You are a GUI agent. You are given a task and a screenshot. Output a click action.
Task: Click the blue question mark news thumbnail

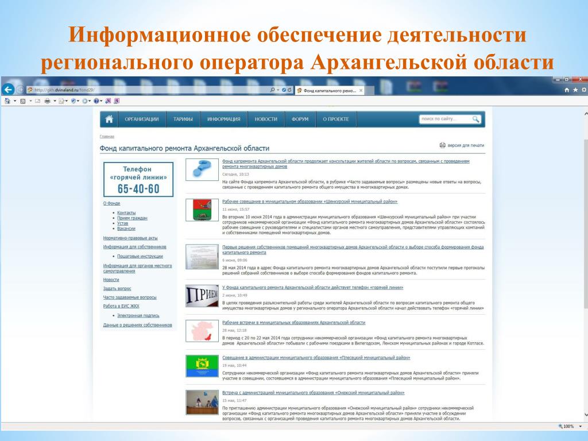click(202, 169)
